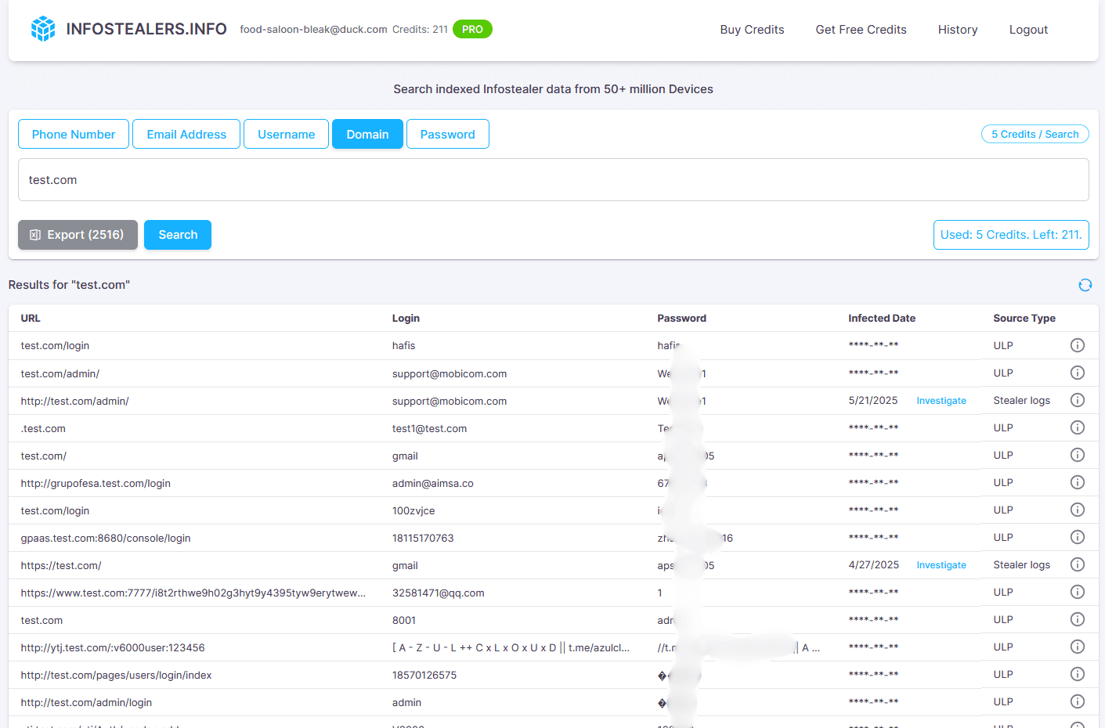Screen dimensions: 1105x728
Task: Select the Phone Number search type
Action: tap(74, 134)
